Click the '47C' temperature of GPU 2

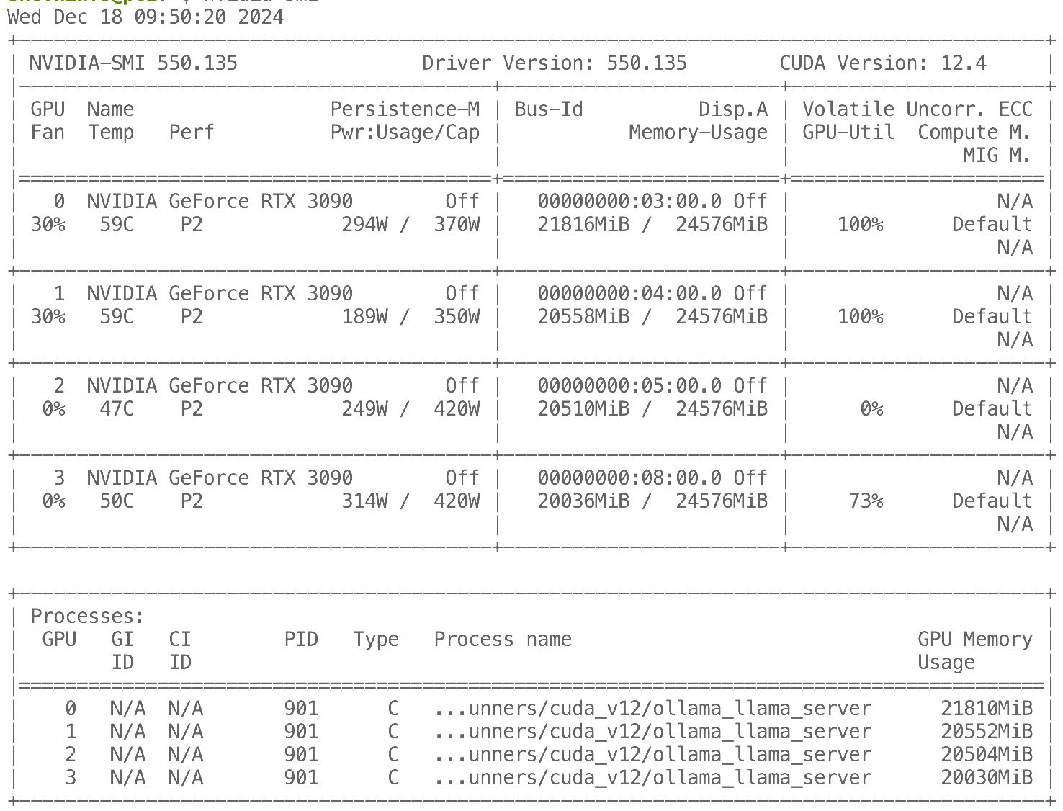116,409
